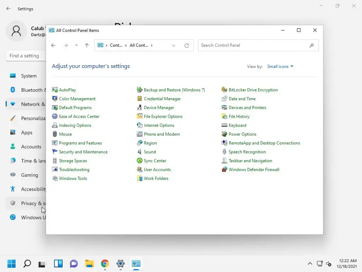Click the Default Programs icon
Image resolution: width=362 pixels, height=272 pixels.
[55, 108]
